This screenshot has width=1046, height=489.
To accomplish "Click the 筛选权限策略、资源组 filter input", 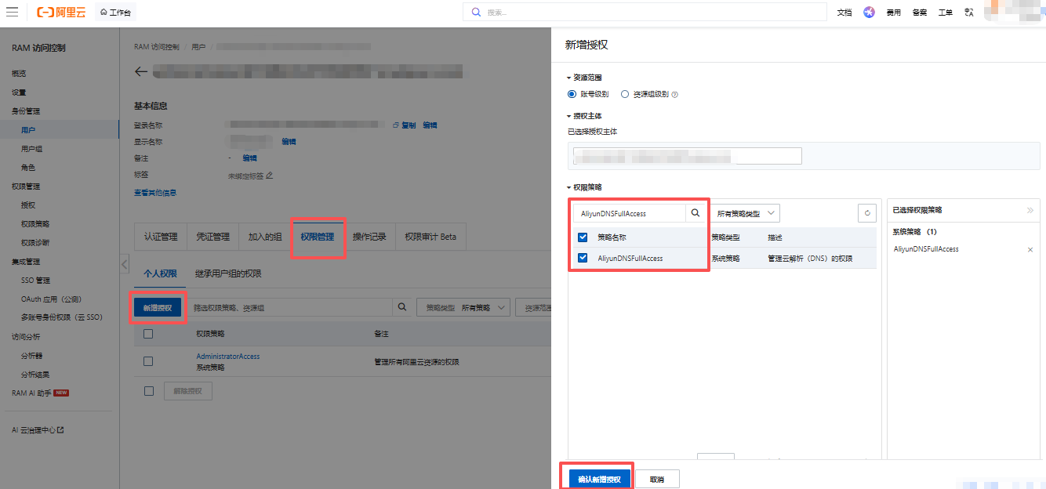I will 290,308.
